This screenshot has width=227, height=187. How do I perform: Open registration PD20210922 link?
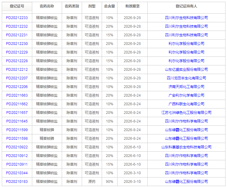[x=17, y=147]
